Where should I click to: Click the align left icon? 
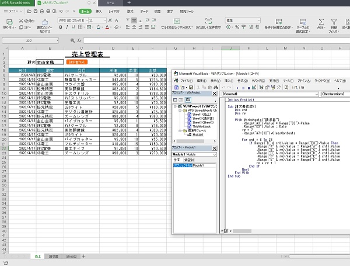click(127, 27)
